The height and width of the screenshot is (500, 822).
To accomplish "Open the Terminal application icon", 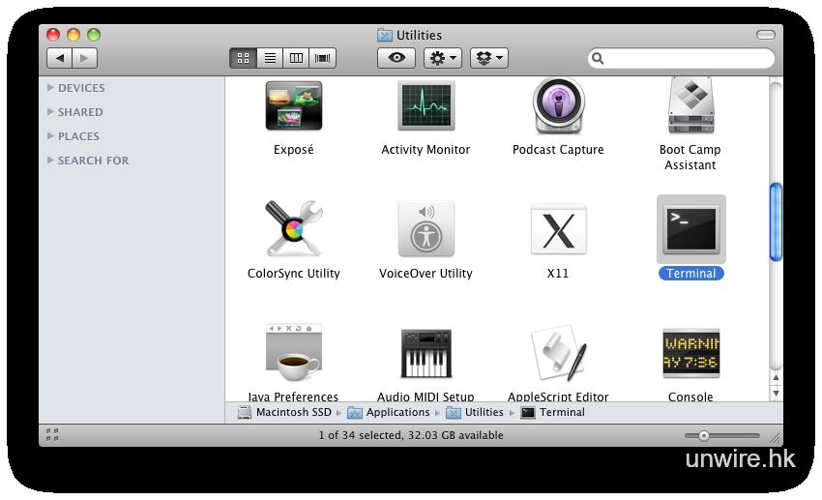I will click(x=690, y=229).
